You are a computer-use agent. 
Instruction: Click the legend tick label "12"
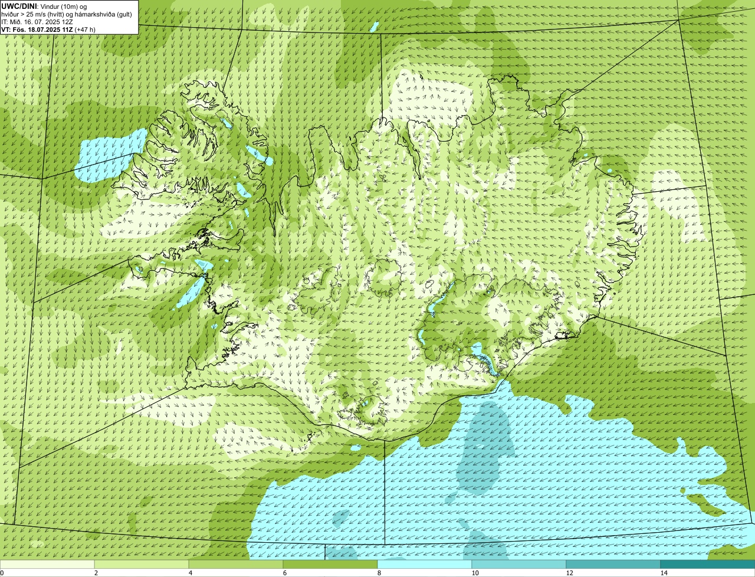click(569, 573)
